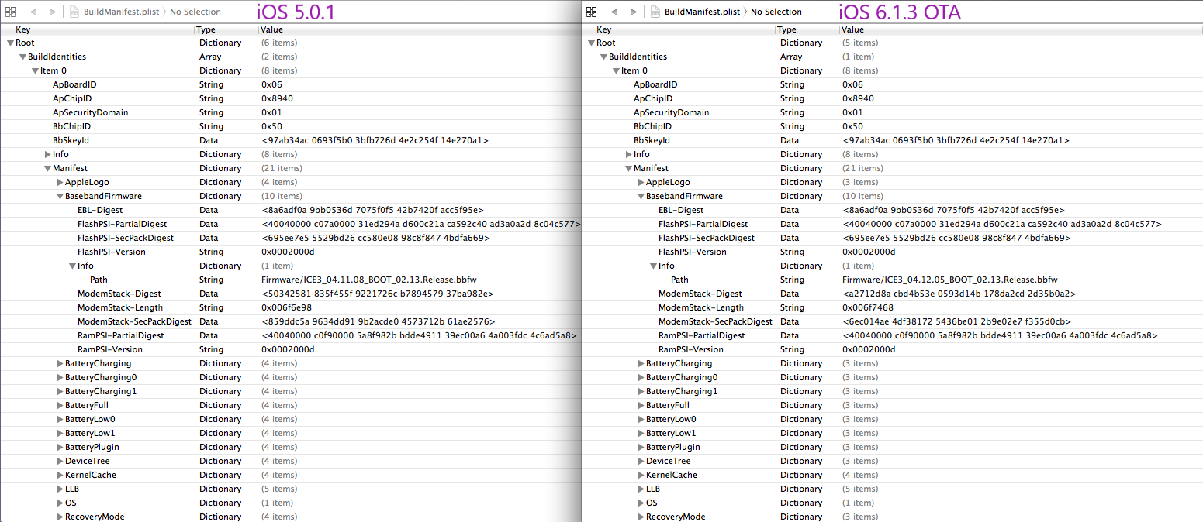Image resolution: width=1203 pixels, height=522 pixels.
Task: Open No Selection segment in right jump bar
Action: coord(776,12)
